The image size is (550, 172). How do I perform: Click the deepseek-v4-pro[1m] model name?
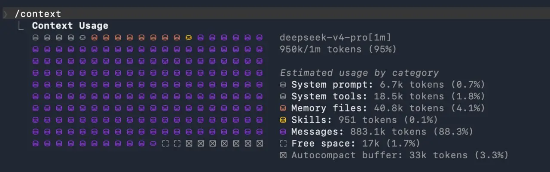coord(336,37)
